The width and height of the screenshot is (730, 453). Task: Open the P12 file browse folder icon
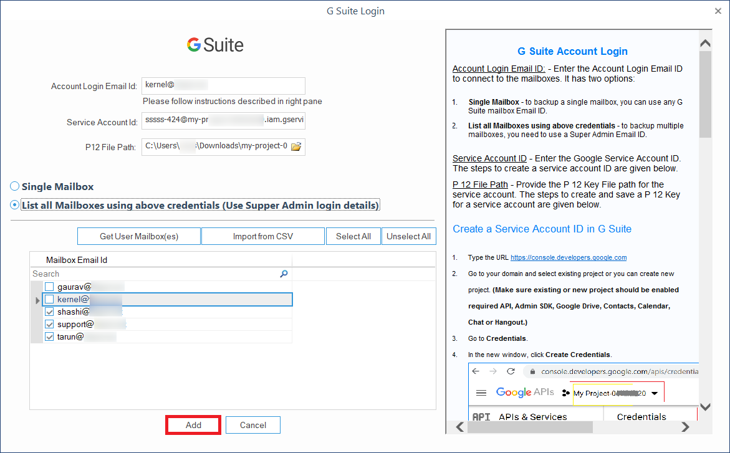pyautogui.click(x=296, y=146)
